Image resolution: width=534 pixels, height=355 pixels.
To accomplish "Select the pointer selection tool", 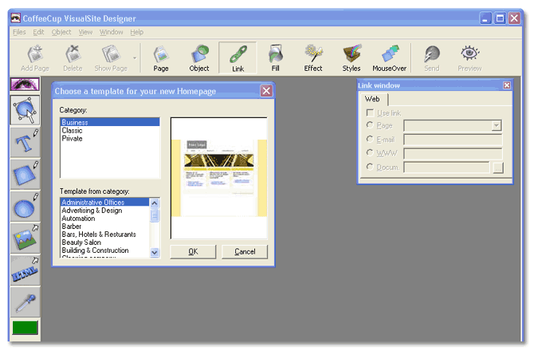I will (26, 110).
